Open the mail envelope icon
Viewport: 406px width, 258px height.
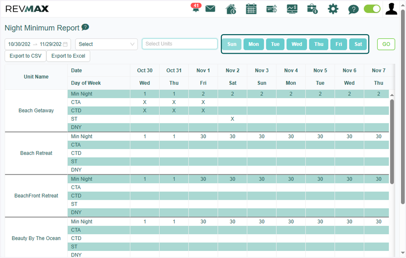(x=210, y=9)
